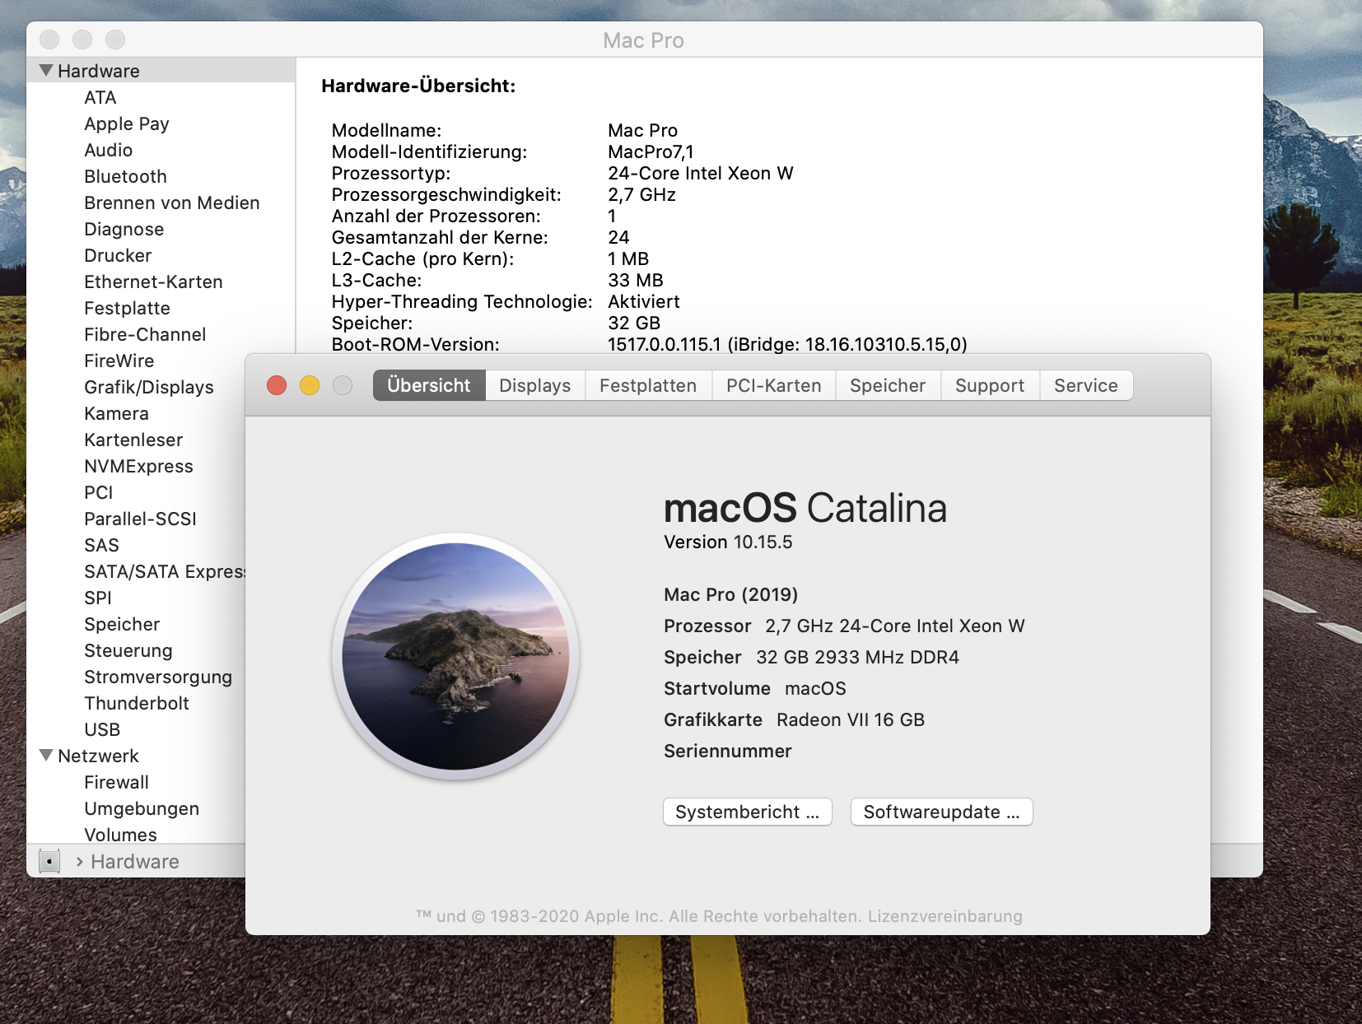1362x1024 pixels.
Task: Click the 2,7 GHz Prozessorgeschwindigkeit value
Action: tap(641, 194)
